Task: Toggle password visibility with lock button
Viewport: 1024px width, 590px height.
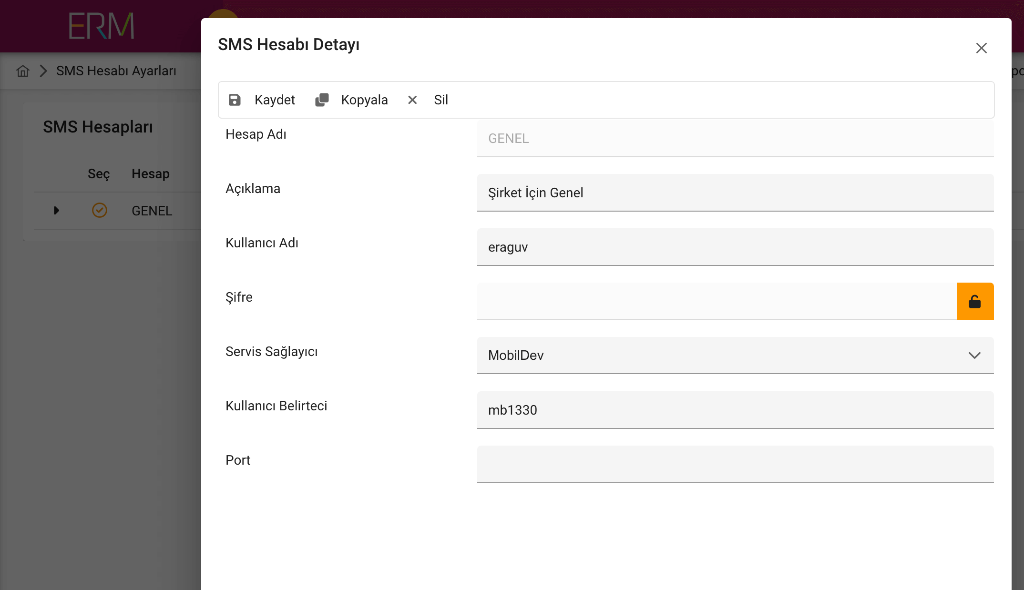Action: tap(975, 301)
